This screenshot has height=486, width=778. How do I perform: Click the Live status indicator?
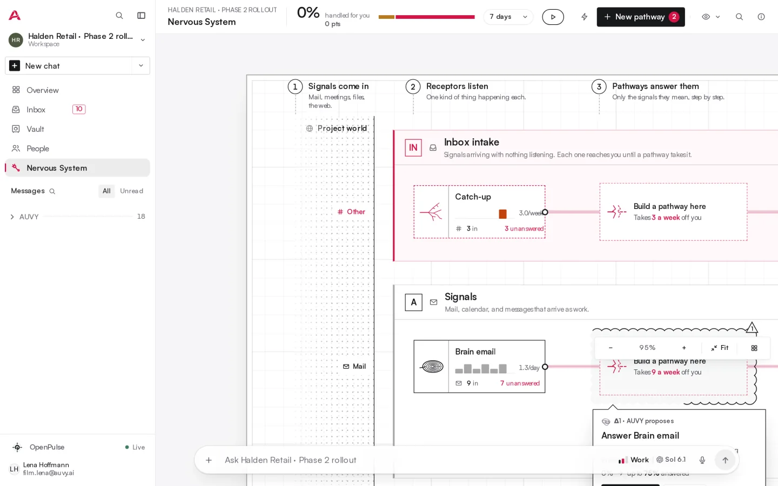pos(135,447)
